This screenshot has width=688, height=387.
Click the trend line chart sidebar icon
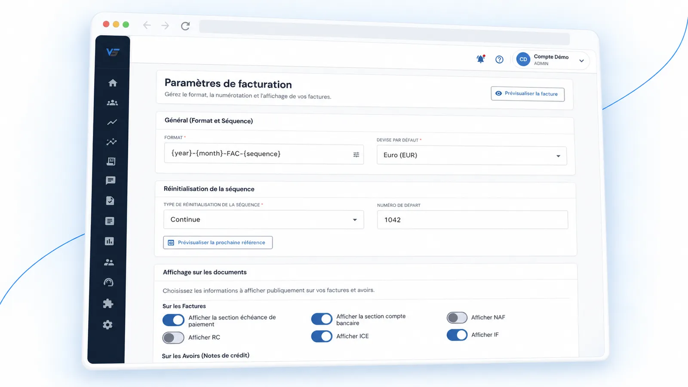tap(112, 122)
